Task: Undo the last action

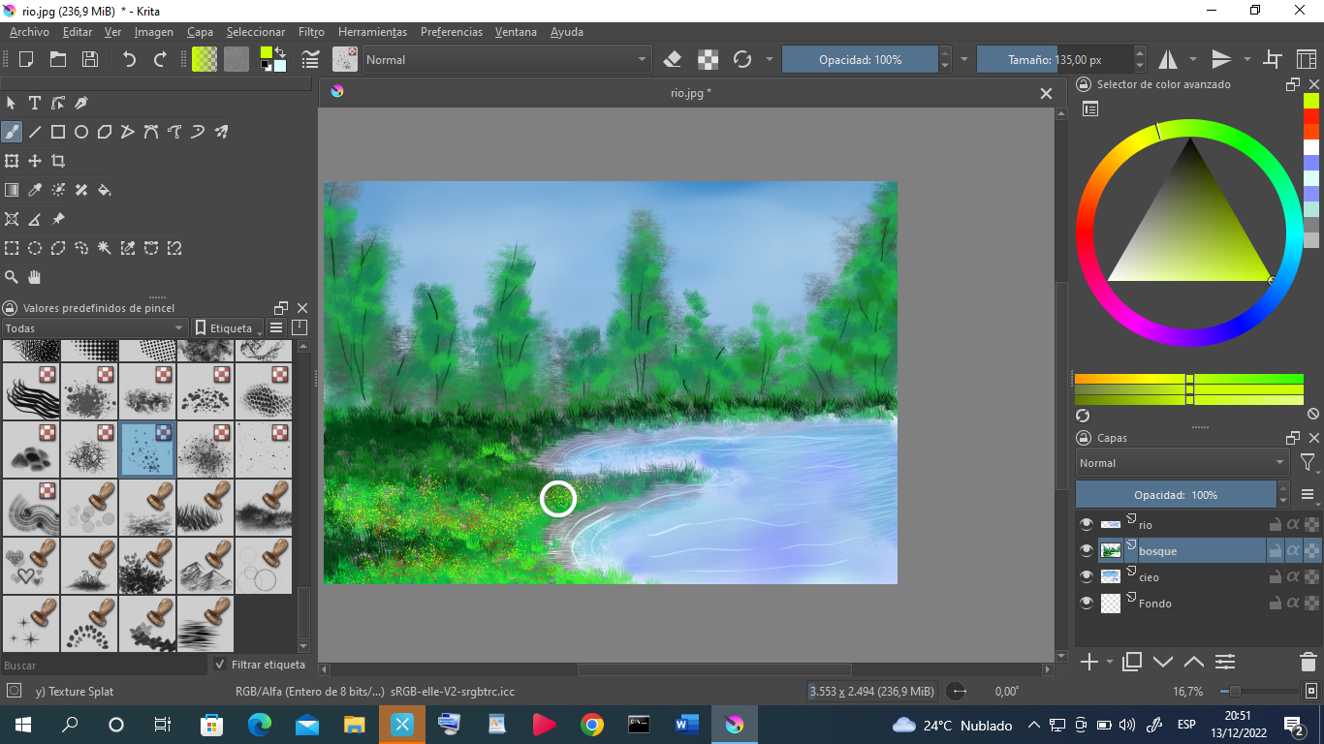Action: [129, 59]
